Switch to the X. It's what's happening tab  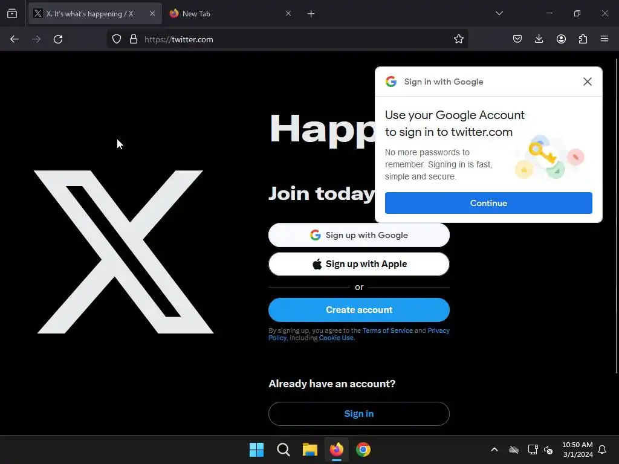click(x=95, y=13)
